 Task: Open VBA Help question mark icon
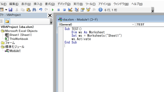[x=100, y=10]
